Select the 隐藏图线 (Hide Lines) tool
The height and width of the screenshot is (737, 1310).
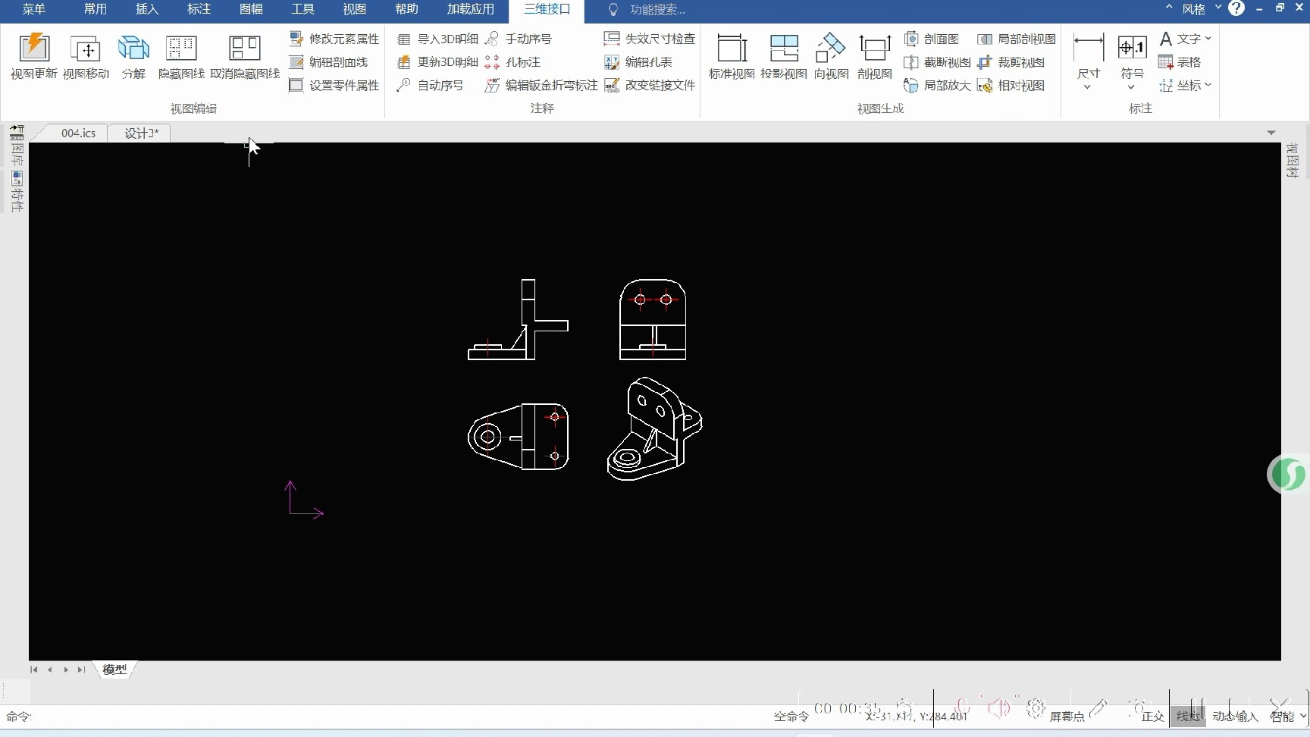[x=181, y=57]
